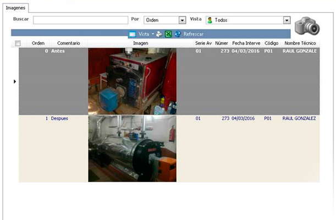Click code P01 in Despues row

[268, 118]
